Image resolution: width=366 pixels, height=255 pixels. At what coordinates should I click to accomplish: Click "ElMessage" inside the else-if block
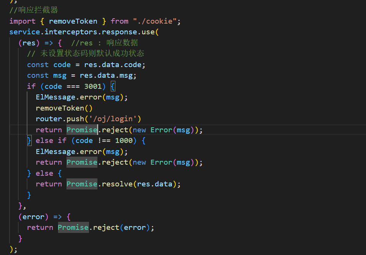tap(55, 152)
